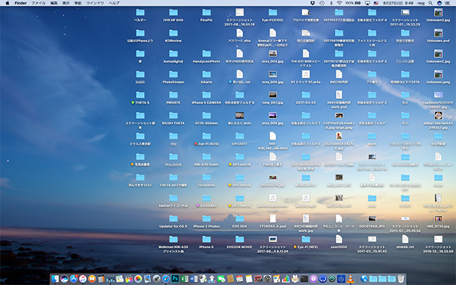Open the ウインドウ menu

(x=94, y=4)
